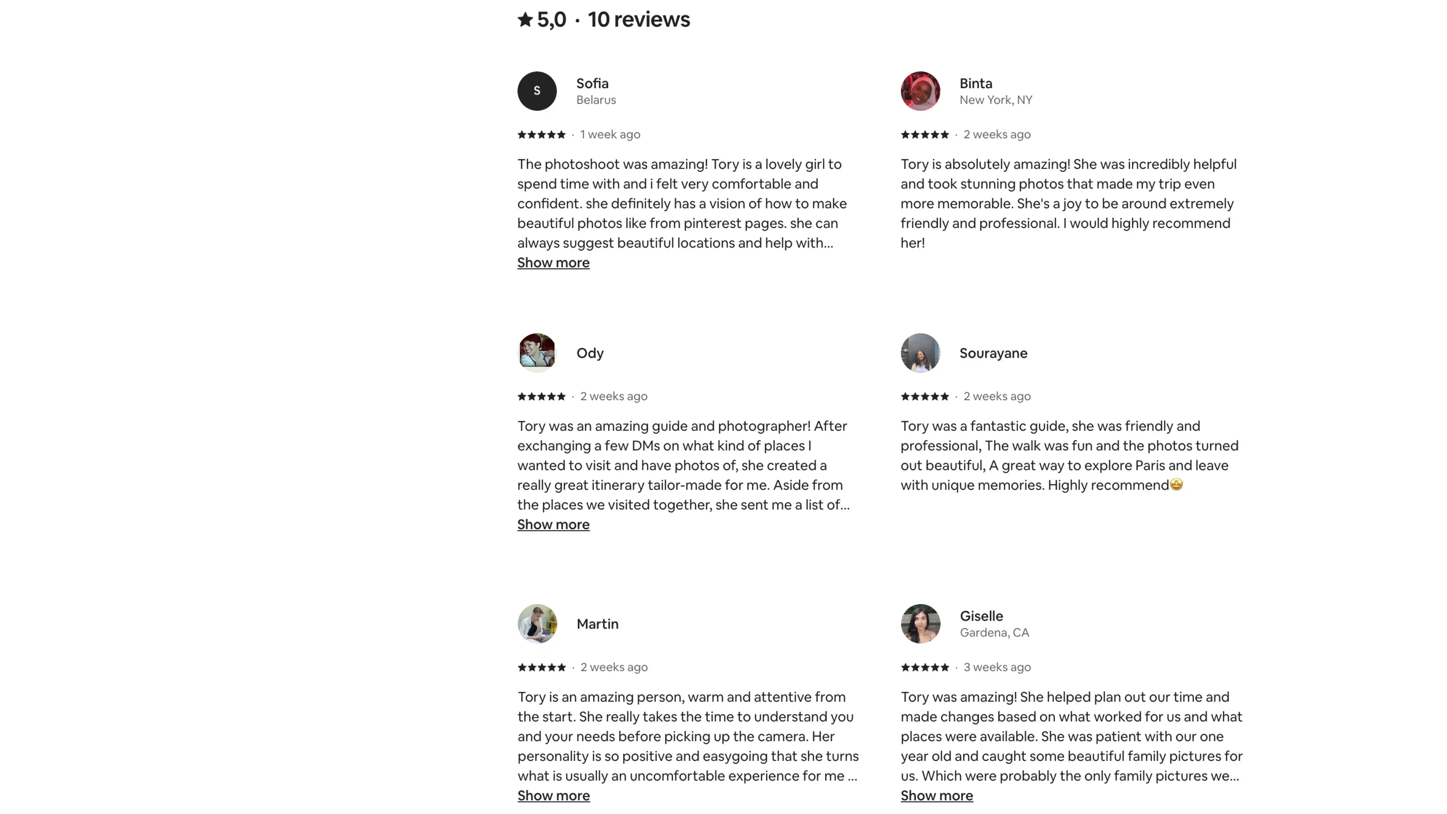Click the 5,0 rating star icon
The width and height of the screenshot is (1447, 814).
525,20
